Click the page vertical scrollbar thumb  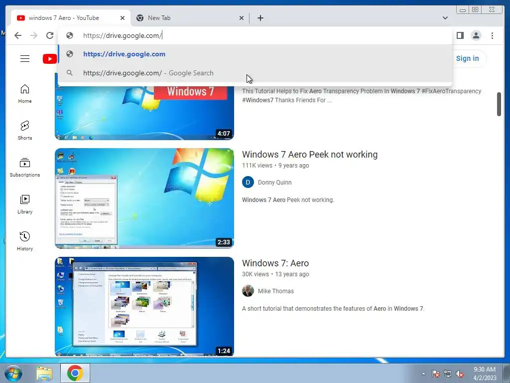point(499,104)
